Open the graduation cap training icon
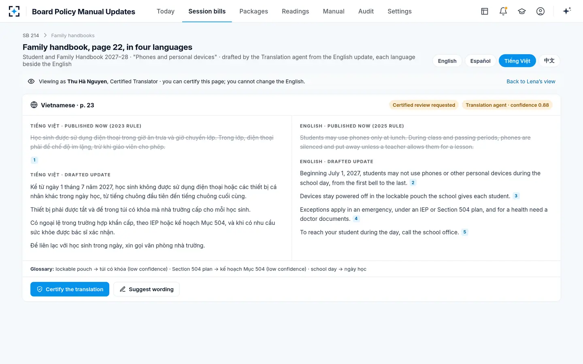Screen dimensions: 583x364 click(x=522, y=11)
